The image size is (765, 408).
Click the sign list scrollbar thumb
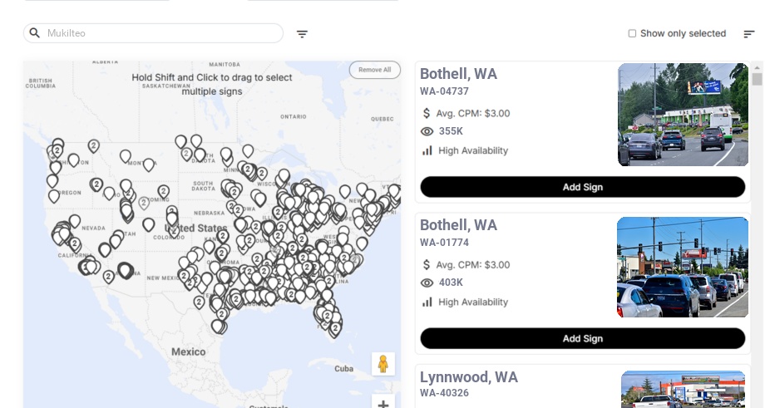click(x=757, y=79)
